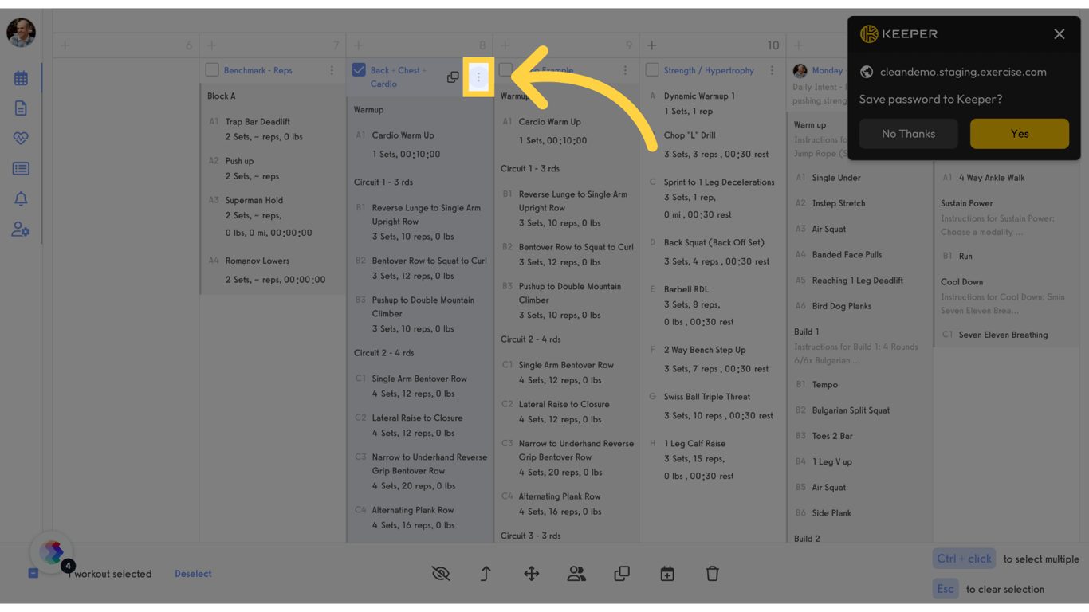Screen dimensions: 1089x612
Task: Select the Swiss Ball Triple Threat exercise
Action: point(708,397)
